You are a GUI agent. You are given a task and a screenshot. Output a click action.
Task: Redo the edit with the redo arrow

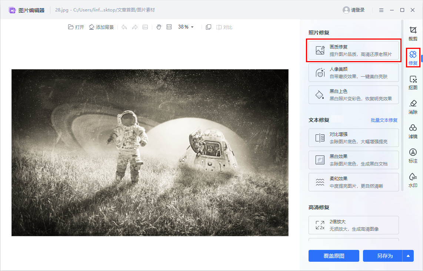click(134, 27)
